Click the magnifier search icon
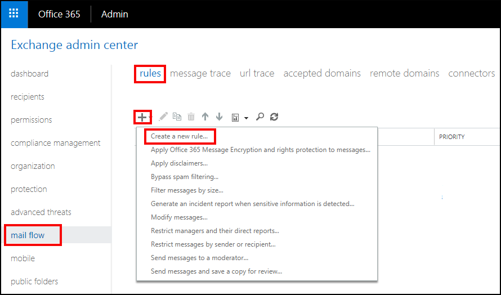This screenshot has height=295, width=501. 260,117
